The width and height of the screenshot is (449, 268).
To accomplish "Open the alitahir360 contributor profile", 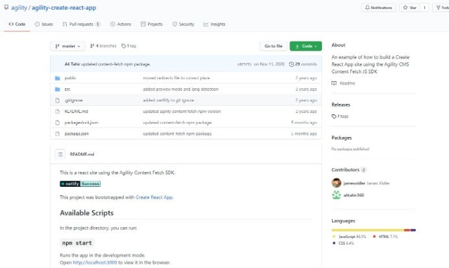I will click(354, 195).
